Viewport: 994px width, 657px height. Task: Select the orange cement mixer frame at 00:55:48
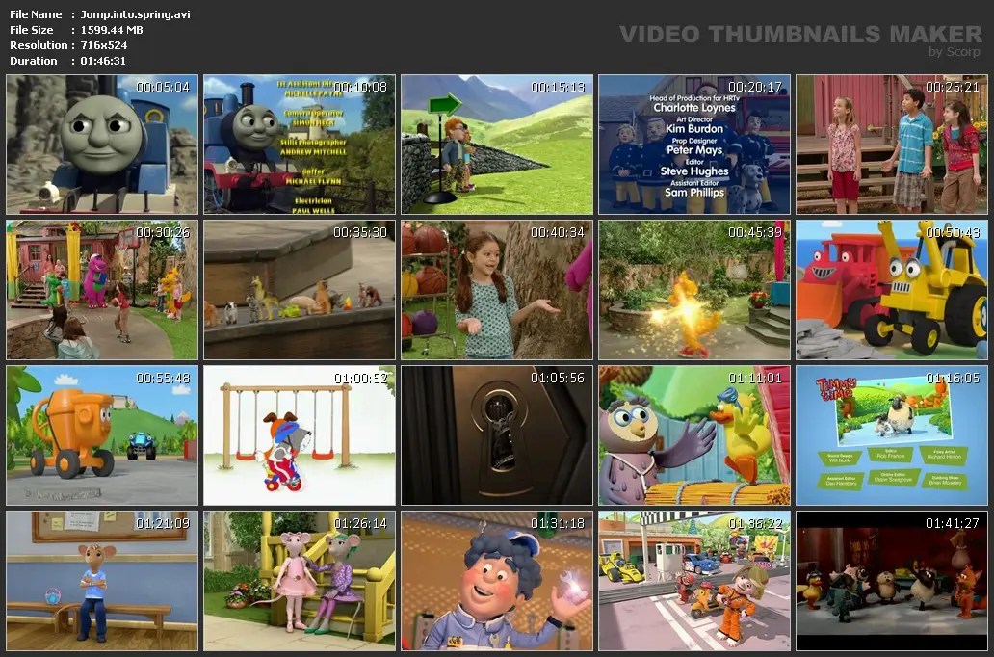(x=102, y=435)
